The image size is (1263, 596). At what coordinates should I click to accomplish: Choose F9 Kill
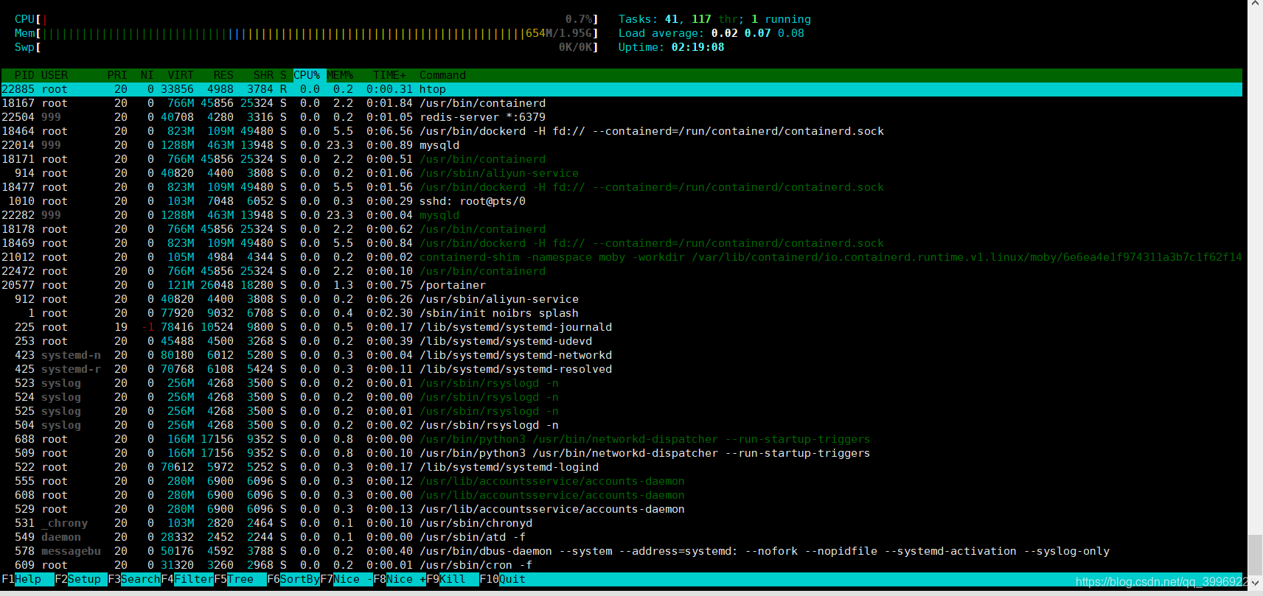[x=453, y=579]
